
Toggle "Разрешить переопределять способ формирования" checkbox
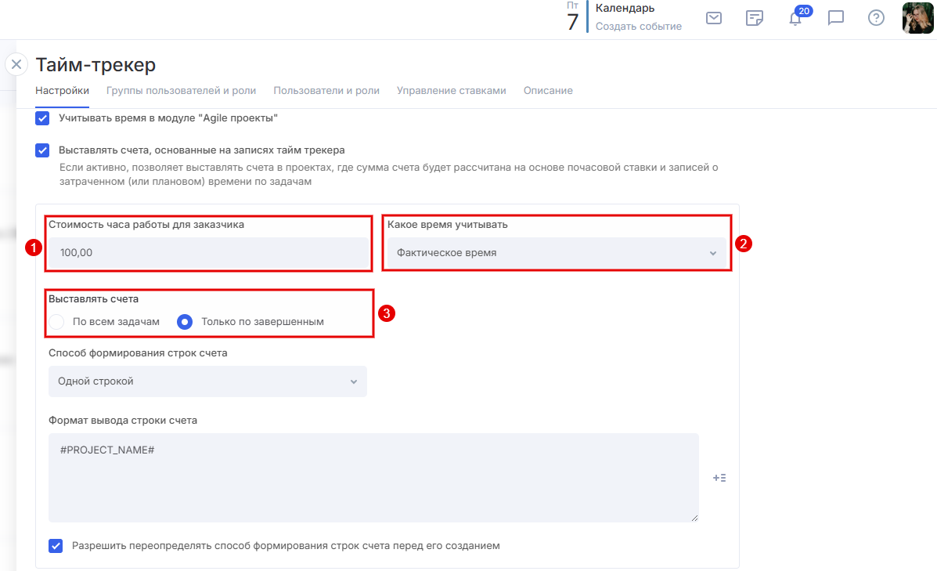pos(56,546)
